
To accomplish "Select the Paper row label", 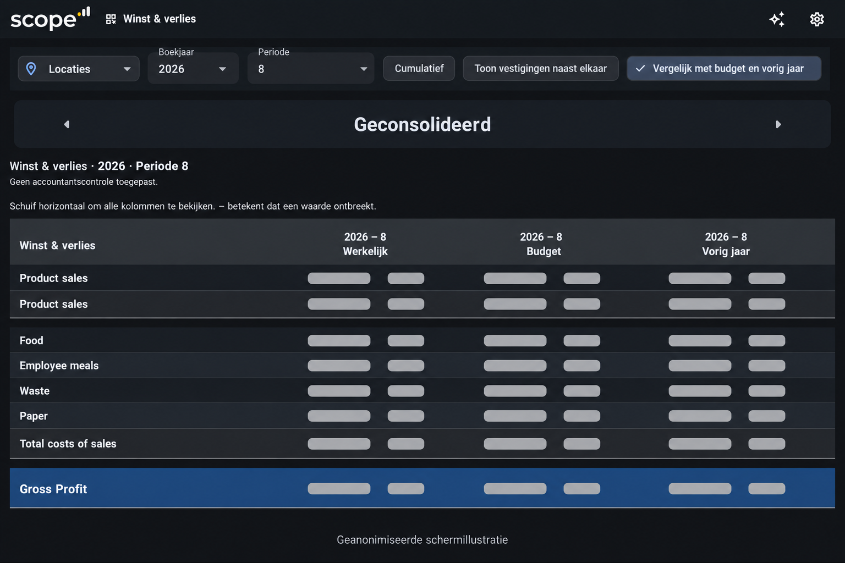I will click(34, 416).
